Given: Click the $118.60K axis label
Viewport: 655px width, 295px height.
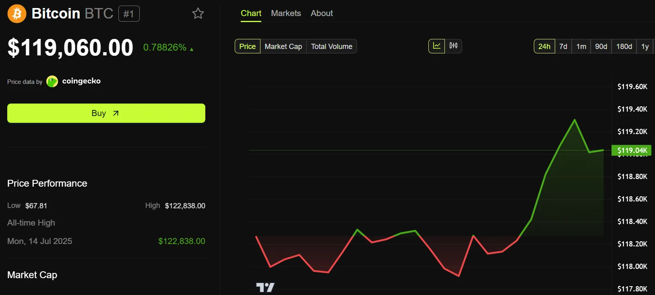Looking at the screenshot, I should pyautogui.click(x=632, y=199).
